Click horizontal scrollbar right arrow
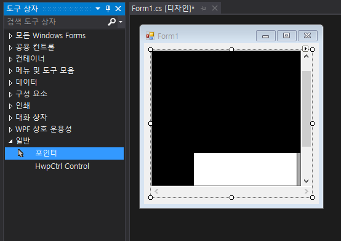Screen dimensions: 341x241 click(306, 191)
